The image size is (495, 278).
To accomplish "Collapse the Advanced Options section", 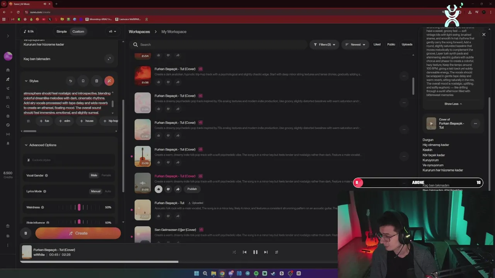I will point(40,145).
